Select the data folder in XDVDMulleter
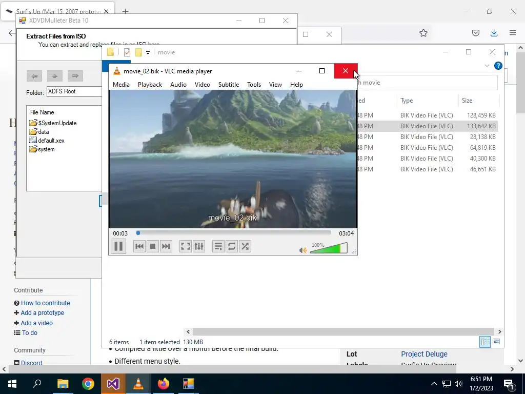Screen dimensions: 525x394 click(x=39, y=132)
